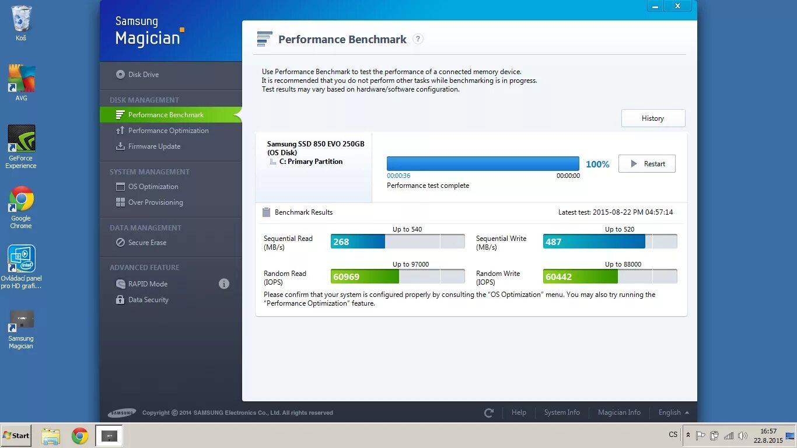Open the Koš recycle bin desktop icon
797x448 pixels.
pyautogui.click(x=21, y=23)
